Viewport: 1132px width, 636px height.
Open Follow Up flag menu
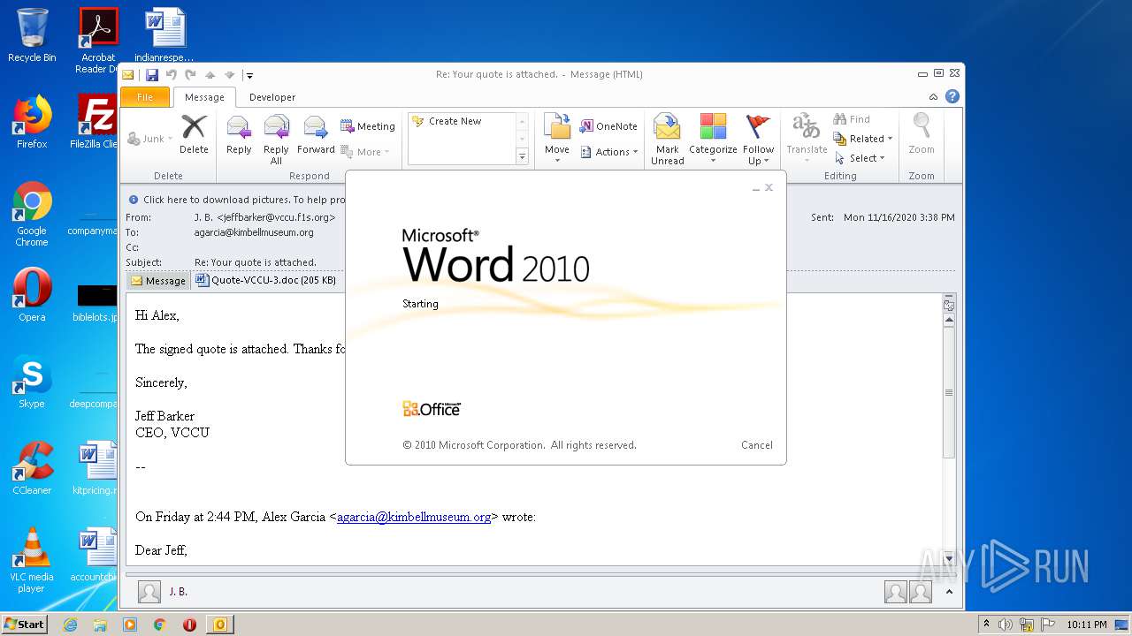tap(758, 140)
